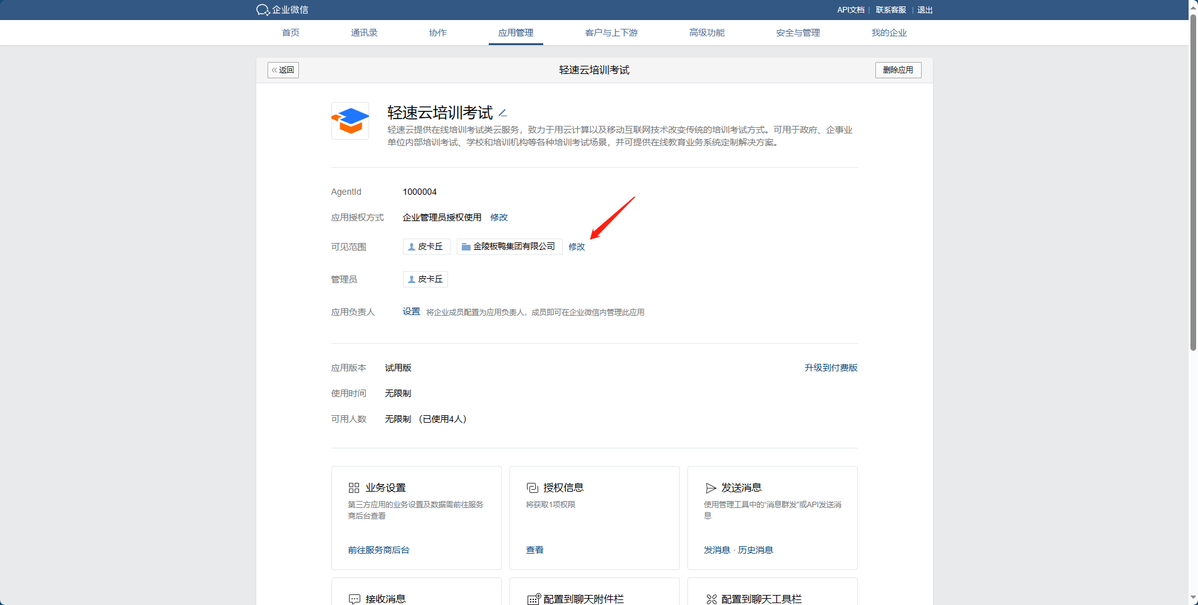Click the 轻速云培训考试 app logo
Screen dimensions: 1198x605
pos(350,121)
